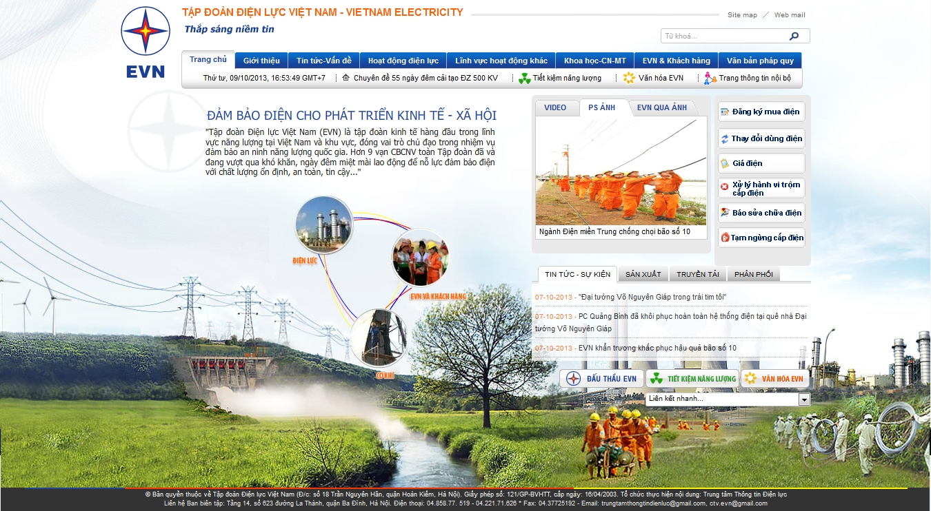931x511 pixels.
Task: Click the Site map link
Action: tap(742, 14)
